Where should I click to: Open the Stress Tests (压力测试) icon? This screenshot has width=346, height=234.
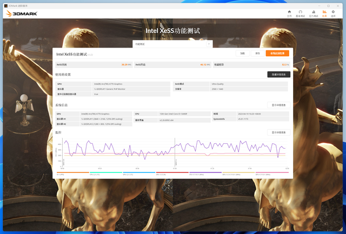313,12
